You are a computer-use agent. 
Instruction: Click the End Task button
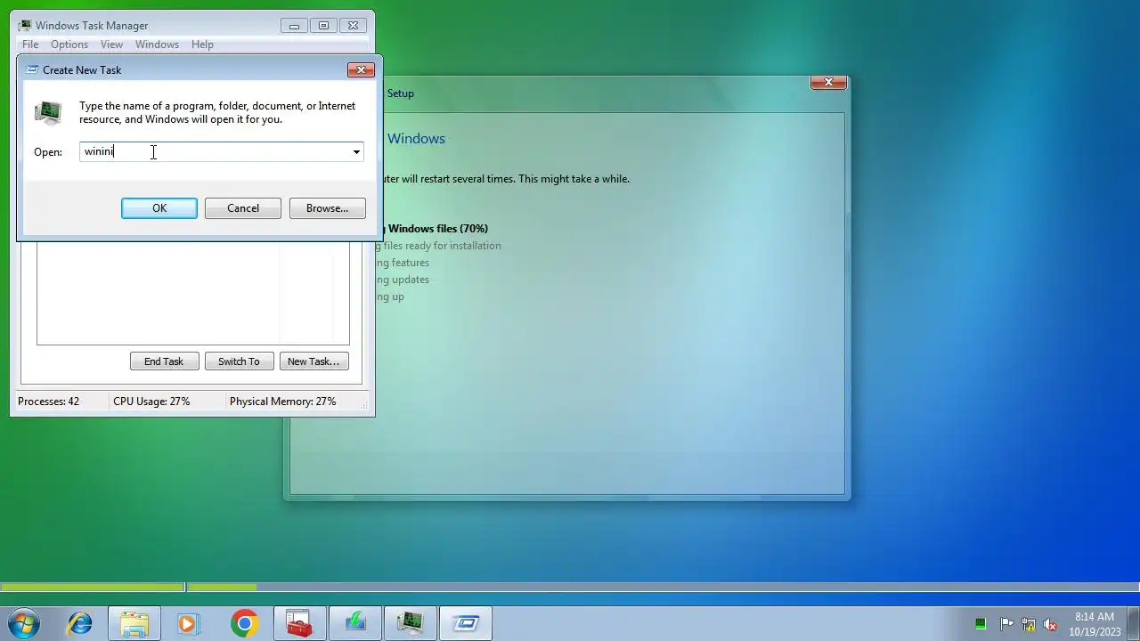[x=164, y=361]
